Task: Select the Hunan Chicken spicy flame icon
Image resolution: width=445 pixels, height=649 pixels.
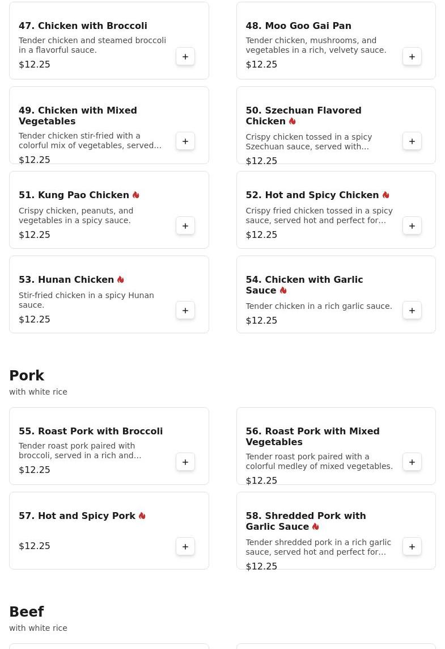Action: [121, 280]
